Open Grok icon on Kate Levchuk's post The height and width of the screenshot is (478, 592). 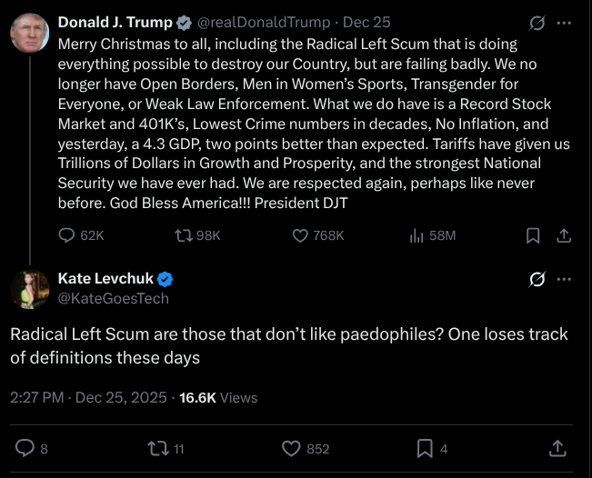pyautogui.click(x=537, y=279)
